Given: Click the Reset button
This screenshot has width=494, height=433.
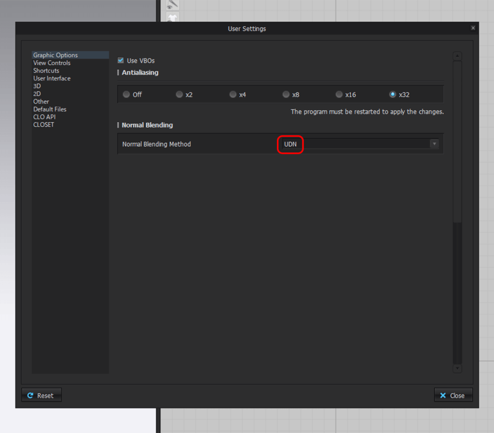Looking at the screenshot, I should point(41,395).
